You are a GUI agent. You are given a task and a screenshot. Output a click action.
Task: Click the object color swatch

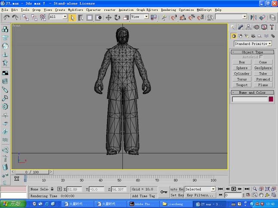[x=271, y=99]
